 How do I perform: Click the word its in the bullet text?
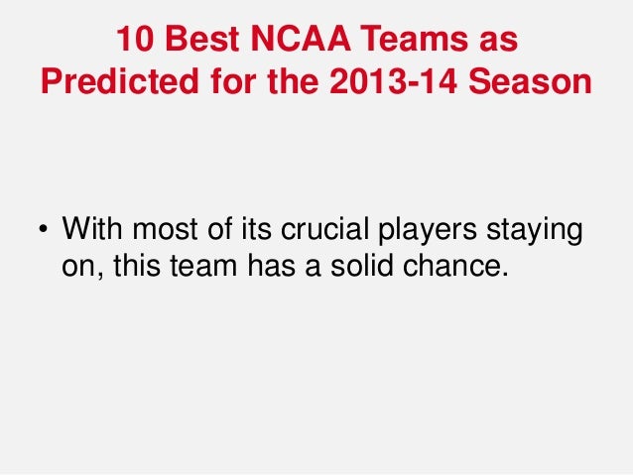pos(256,229)
